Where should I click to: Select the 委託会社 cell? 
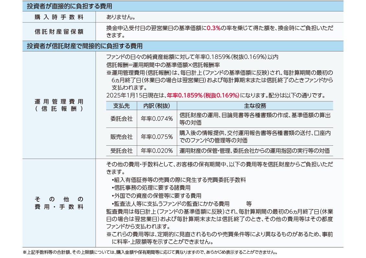pyautogui.click(x=121, y=119)
